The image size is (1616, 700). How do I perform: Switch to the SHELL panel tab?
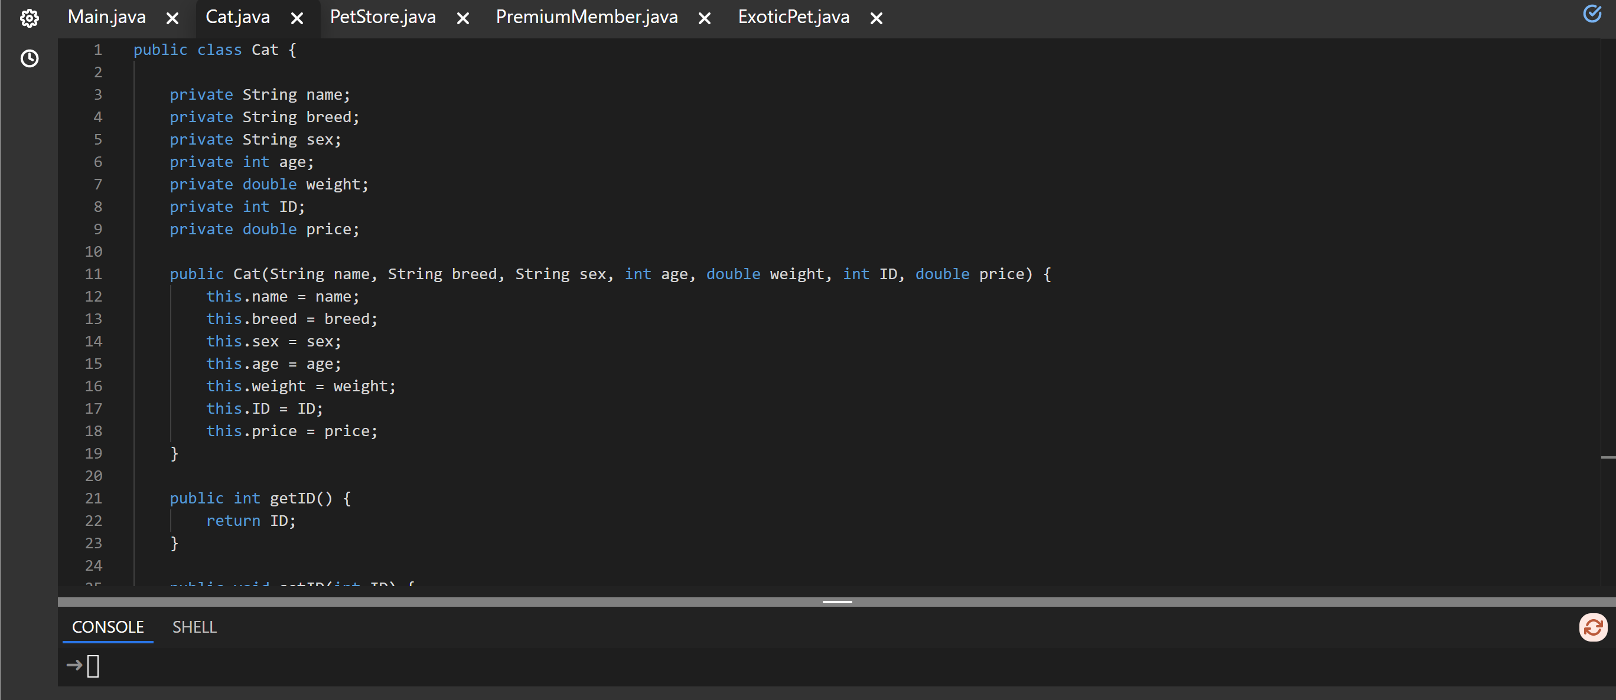(194, 627)
